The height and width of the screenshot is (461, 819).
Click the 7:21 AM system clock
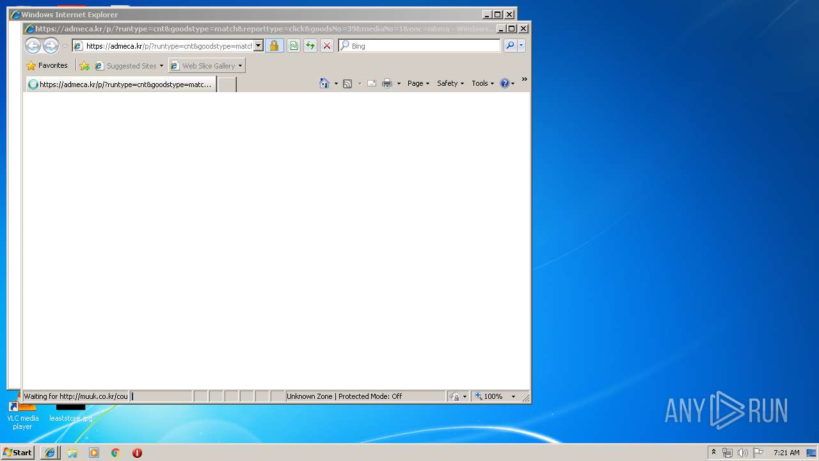coord(786,452)
